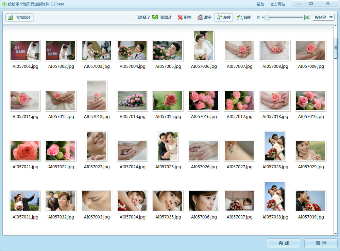Visit the 官方网站 official website link
The width and height of the screenshot is (340, 251).
(x=278, y=4)
